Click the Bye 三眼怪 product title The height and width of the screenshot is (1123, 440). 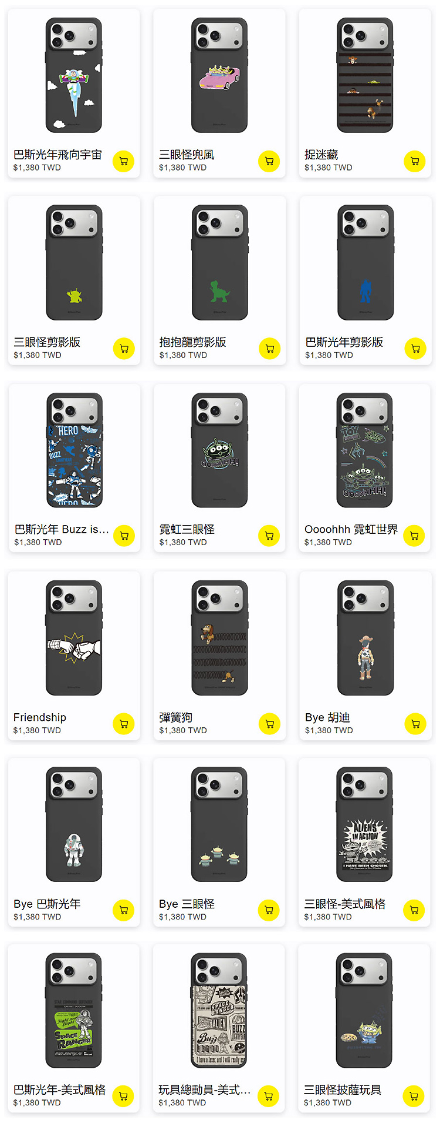pos(187,904)
